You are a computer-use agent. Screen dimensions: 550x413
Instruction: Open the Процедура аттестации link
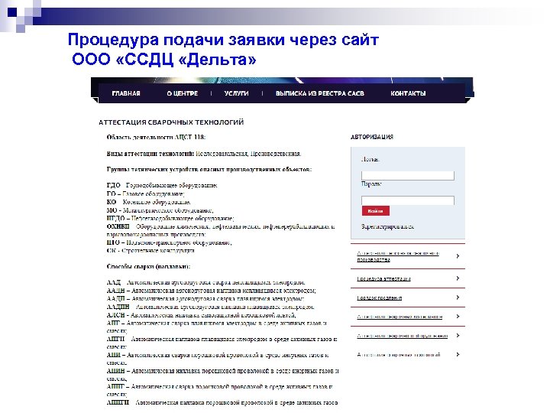[x=383, y=278]
